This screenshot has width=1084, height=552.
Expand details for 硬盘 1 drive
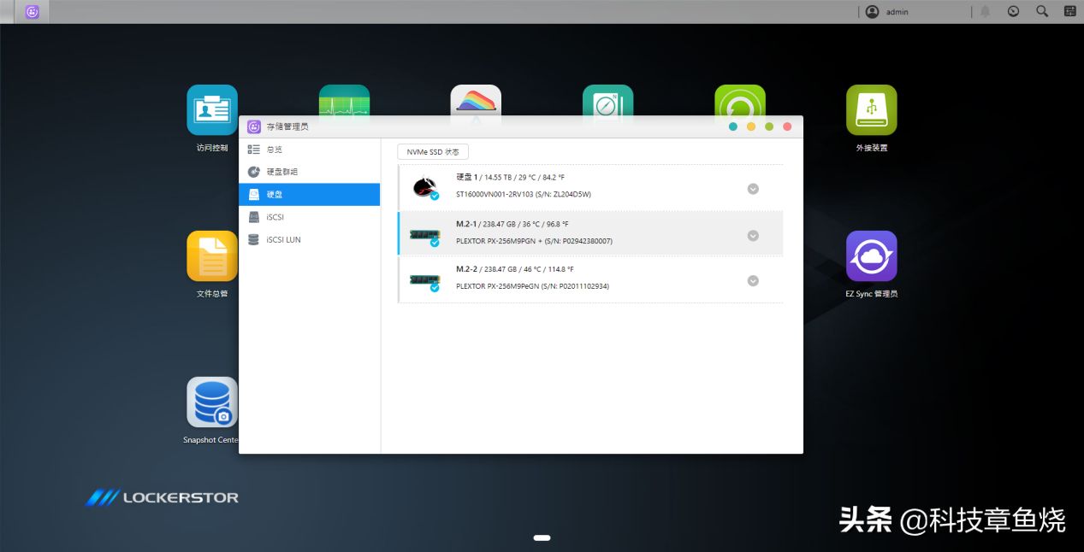(753, 189)
